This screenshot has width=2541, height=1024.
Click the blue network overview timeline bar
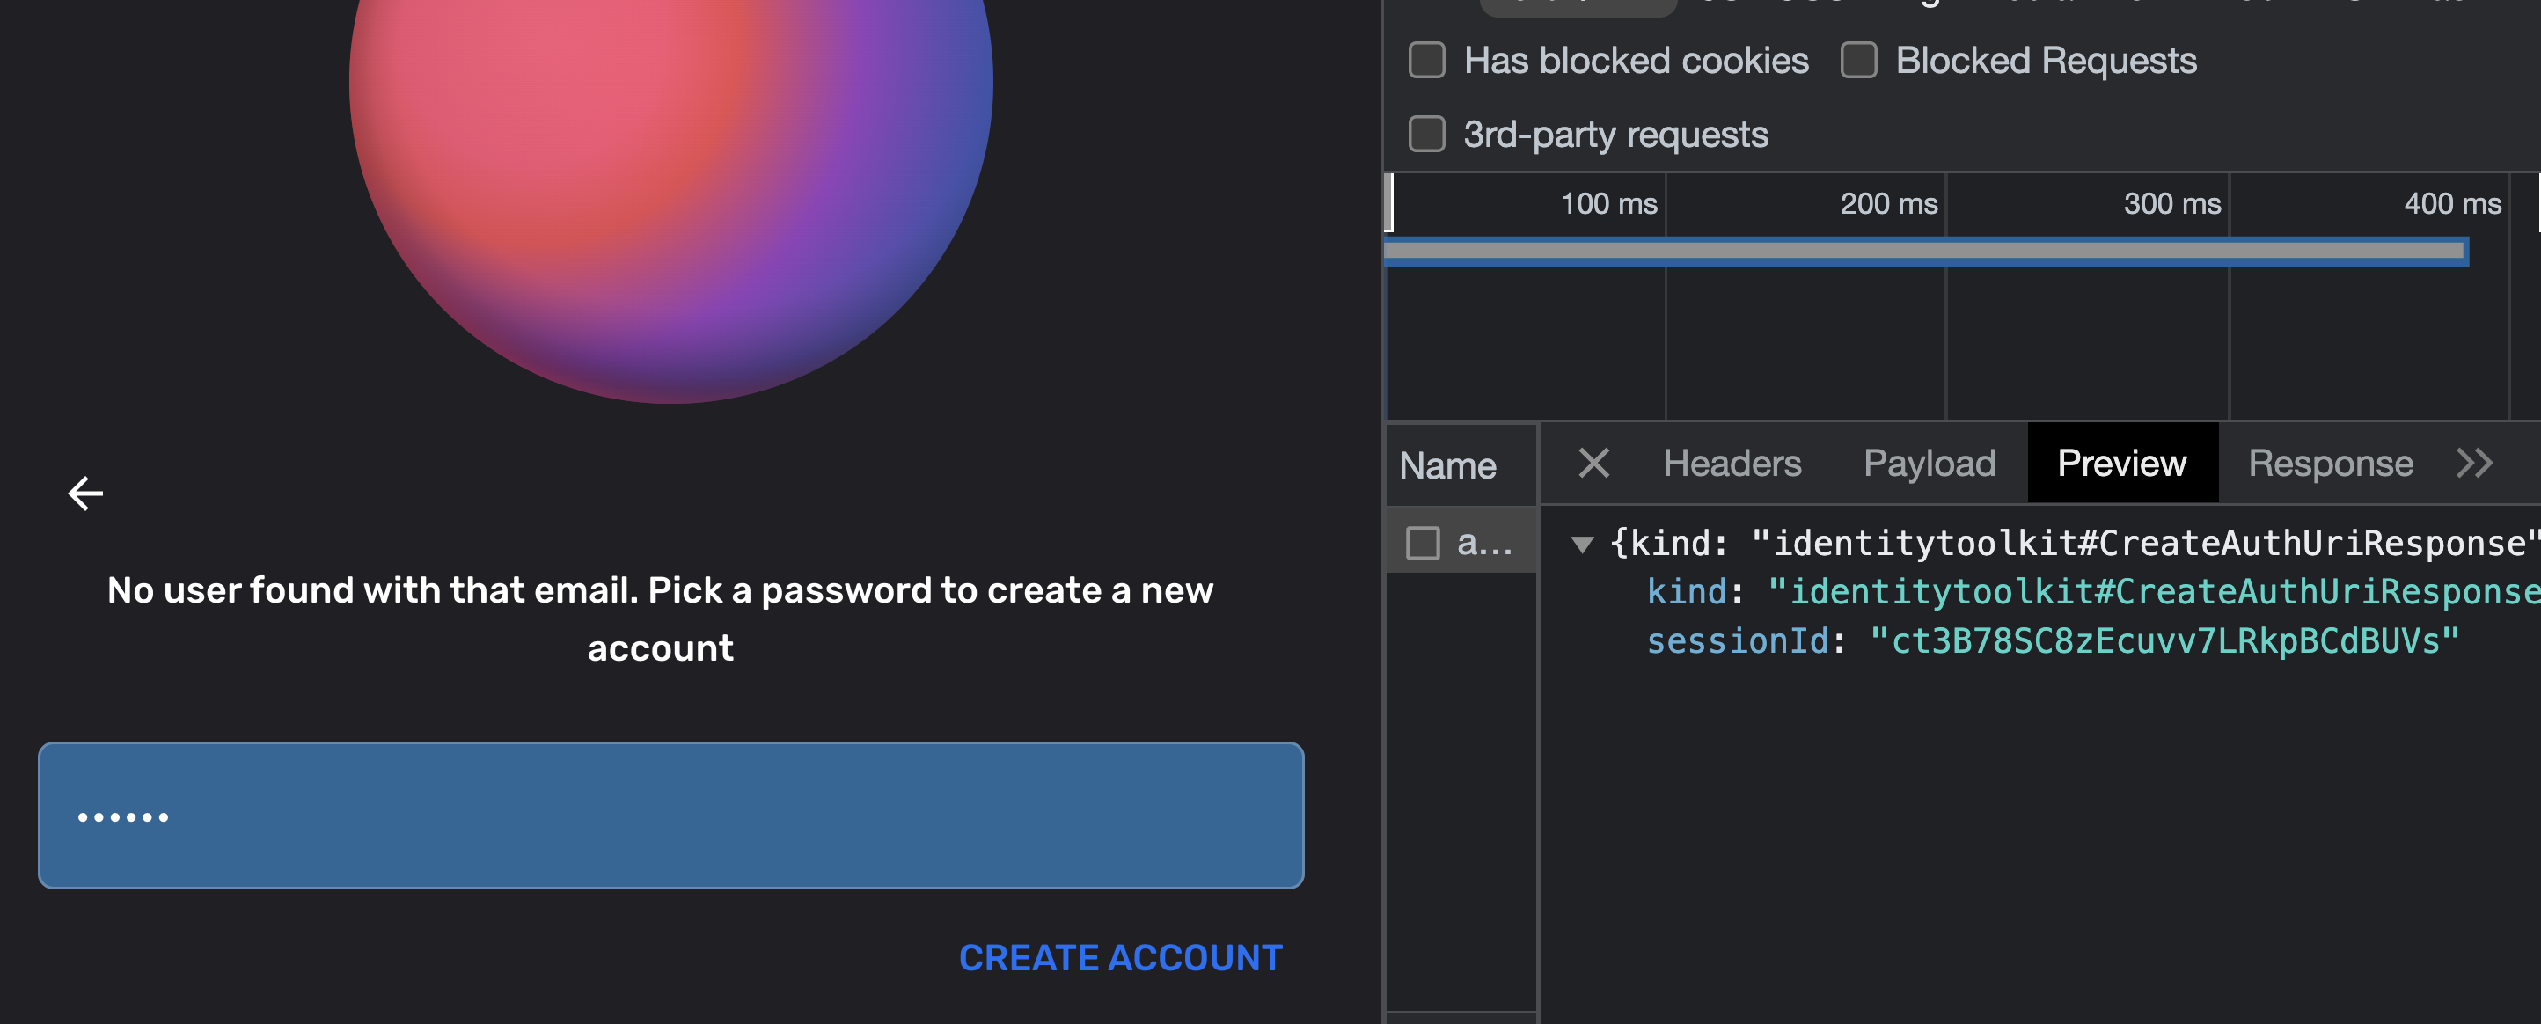point(1923,252)
